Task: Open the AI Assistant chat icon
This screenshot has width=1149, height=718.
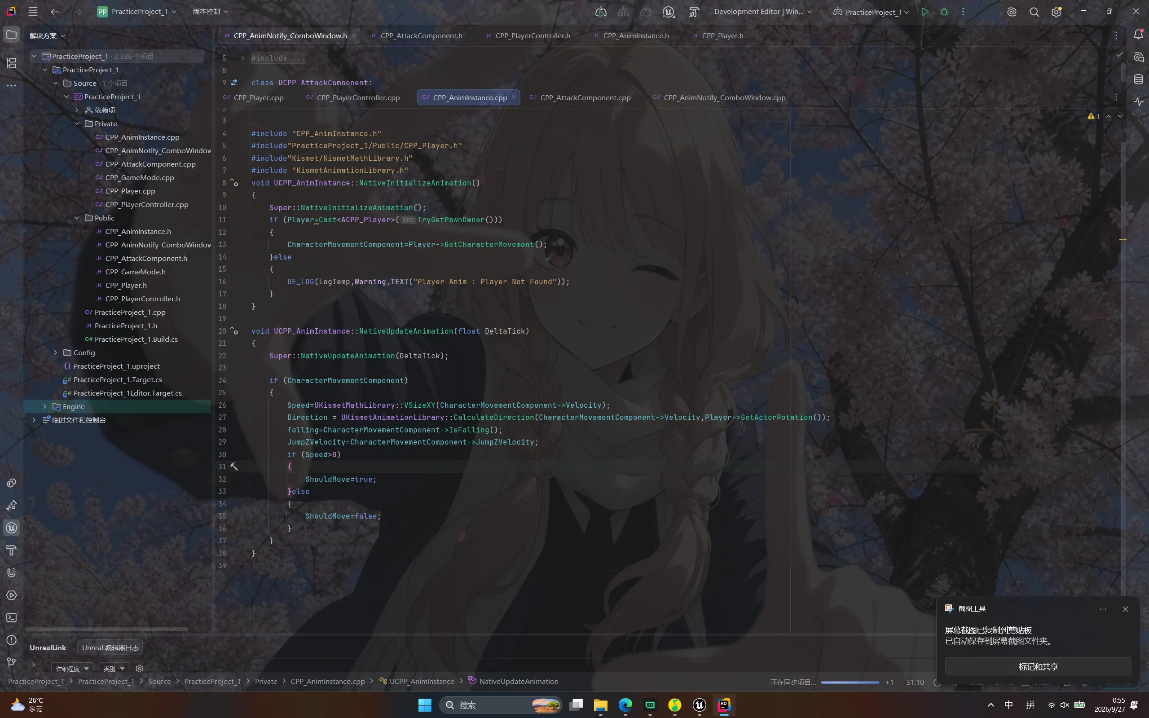Action: (x=1138, y=57)
